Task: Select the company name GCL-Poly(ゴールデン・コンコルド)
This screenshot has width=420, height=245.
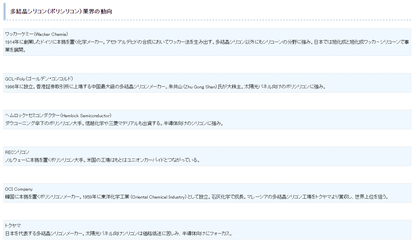Action: click(39, 79)
